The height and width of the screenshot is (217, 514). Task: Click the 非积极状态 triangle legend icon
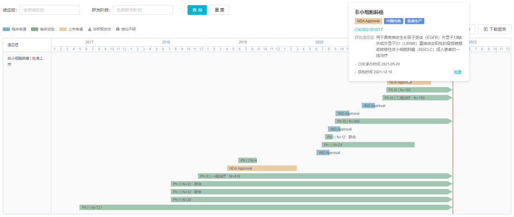click(x=89, y=29)
